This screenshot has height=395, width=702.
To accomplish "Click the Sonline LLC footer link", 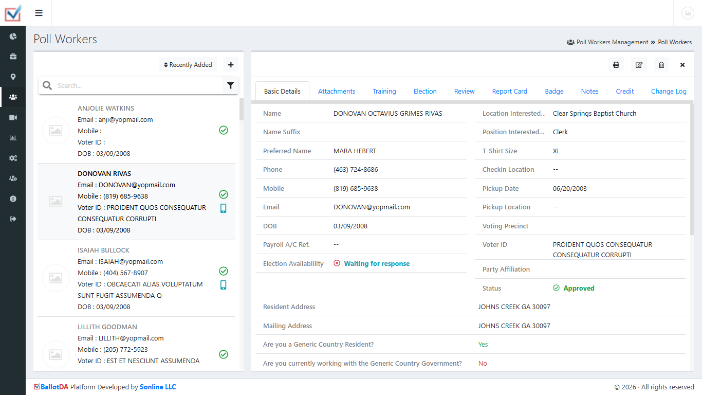I will (x=158, y=387).
